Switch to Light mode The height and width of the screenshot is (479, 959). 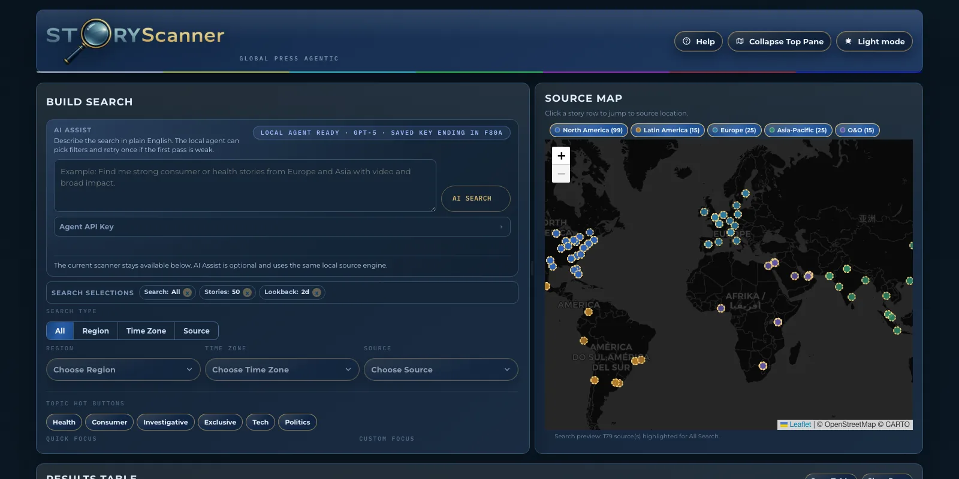(x=874, y=41)
